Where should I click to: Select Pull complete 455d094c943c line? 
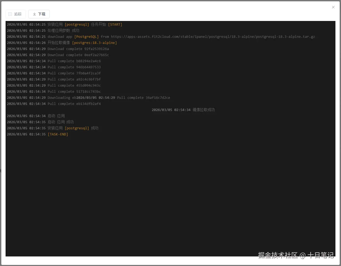click(x=54, y=85)
